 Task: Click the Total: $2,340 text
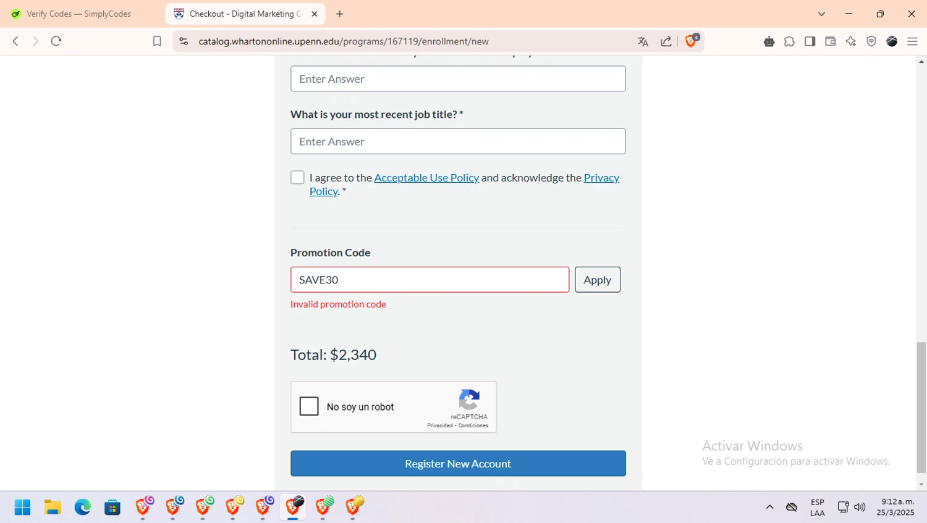point(333,355)
